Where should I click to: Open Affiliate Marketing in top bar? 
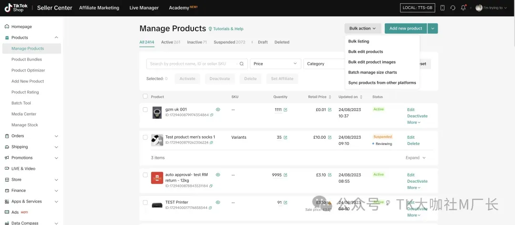click(x=99, y=8)
